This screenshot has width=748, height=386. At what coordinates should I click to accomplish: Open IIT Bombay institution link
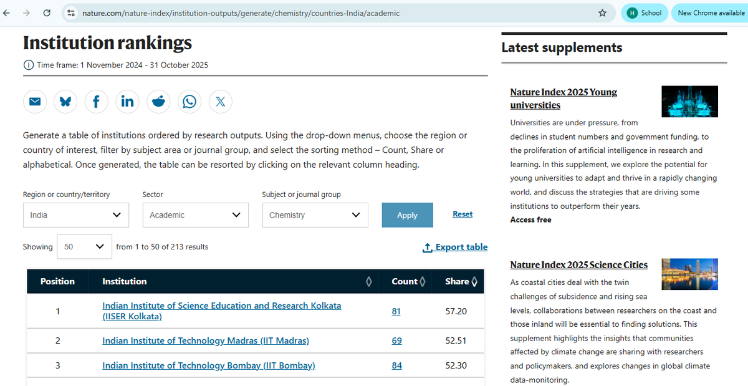tap(209, 365)
